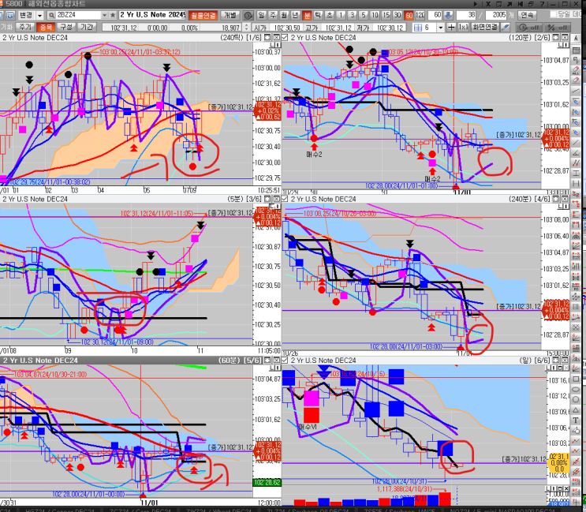Select the 'A' text tool in right sidebar
Image resolution: width=586 pixels, height=512 pixels.
point(576,39)
